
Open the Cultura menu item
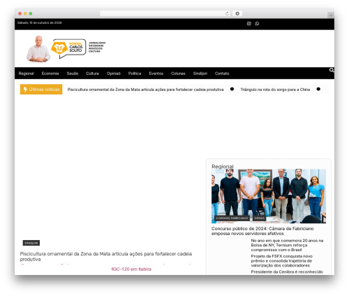[93, 73]
